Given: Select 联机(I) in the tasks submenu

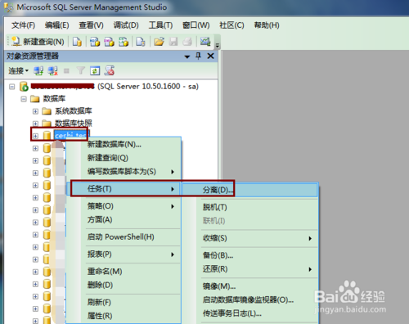Looking at the screenshot, I should click(249, 221).
